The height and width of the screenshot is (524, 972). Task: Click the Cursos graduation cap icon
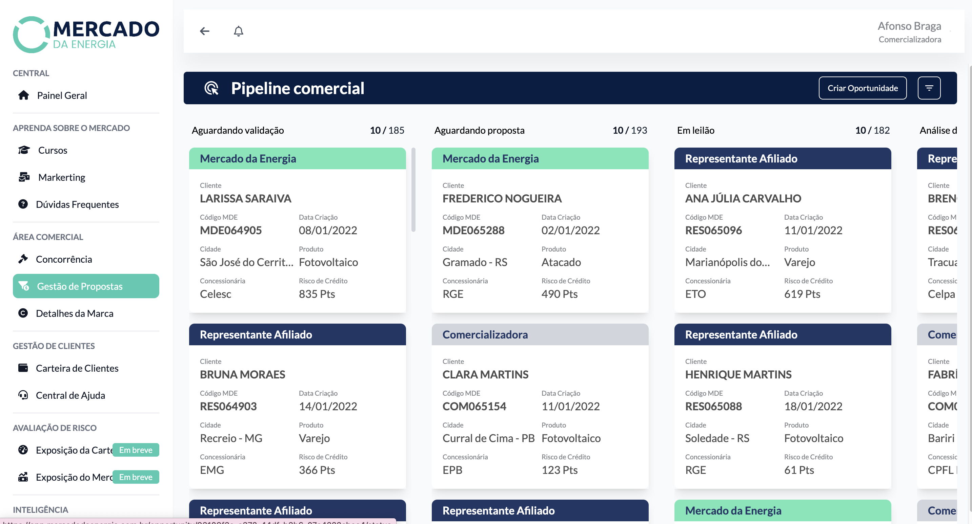24,150
